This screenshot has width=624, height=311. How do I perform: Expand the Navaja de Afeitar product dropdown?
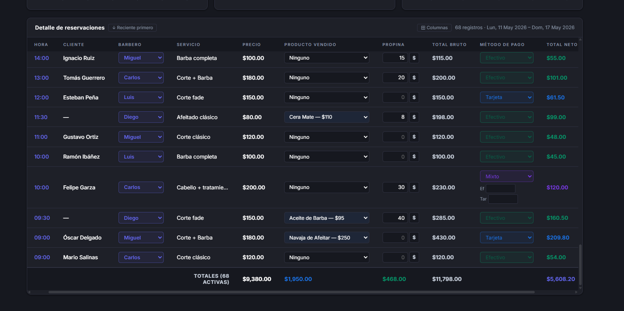(x=327, y=237)
